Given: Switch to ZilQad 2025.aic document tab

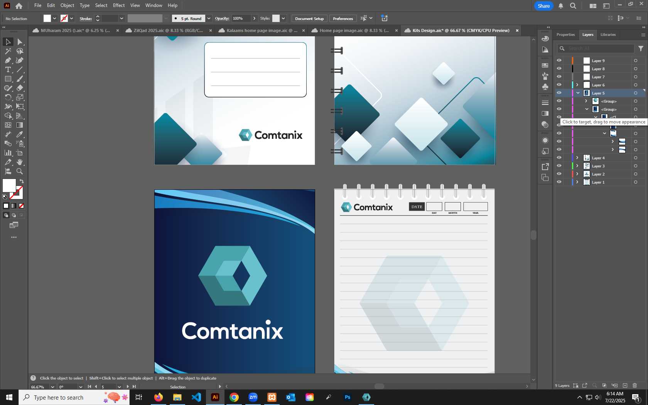Looking at the screenshot, I should 168,30.
